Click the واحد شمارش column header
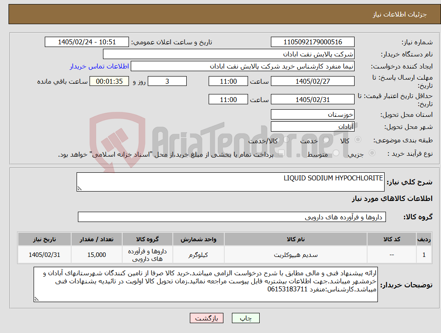The image size is (441, 333). (198, 239)
